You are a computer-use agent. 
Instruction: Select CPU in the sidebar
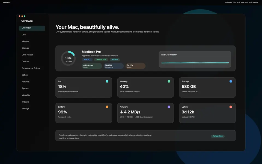(24, 34)
